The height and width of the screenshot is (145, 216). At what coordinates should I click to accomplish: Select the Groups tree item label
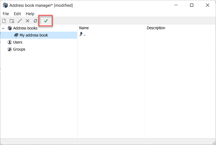[19, 49]
